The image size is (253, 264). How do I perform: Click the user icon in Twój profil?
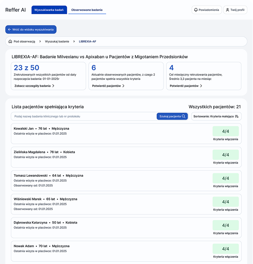point(227,10)
